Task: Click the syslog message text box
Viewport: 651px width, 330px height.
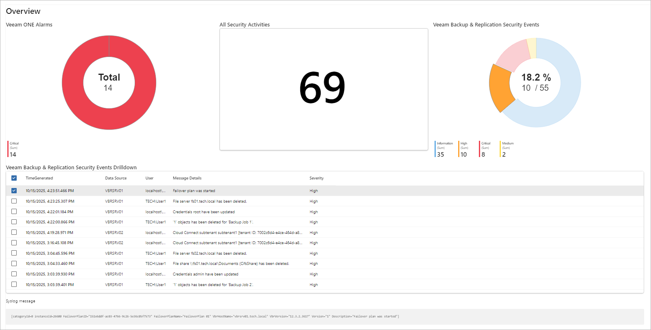Action: [x=325, y=317]
